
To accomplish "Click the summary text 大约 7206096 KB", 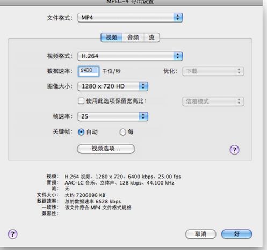I will tap(85, 195).
